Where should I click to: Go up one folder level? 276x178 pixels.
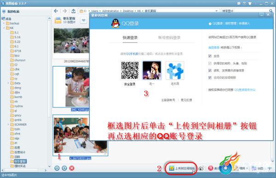[x=74, y=11]
